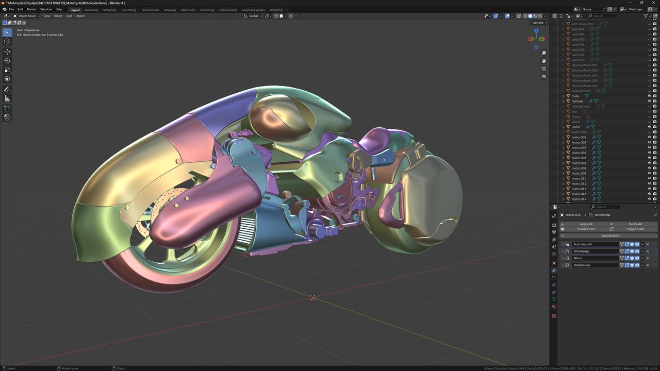Open the Material properties tab
The image size is (660, 371).
click(554, 307)
